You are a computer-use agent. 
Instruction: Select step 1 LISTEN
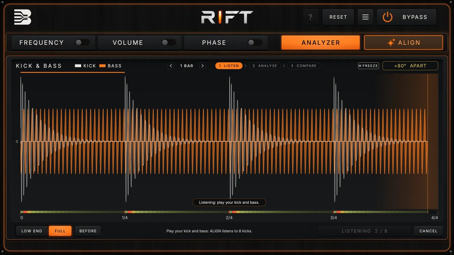[229, 66]
